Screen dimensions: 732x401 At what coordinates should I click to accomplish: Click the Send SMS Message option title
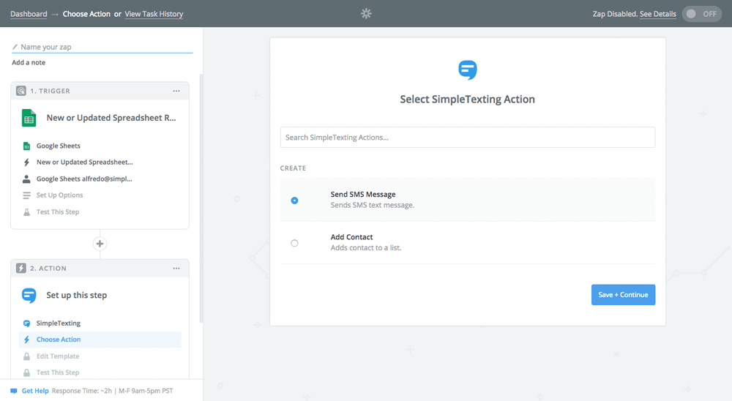coord(363,194)
